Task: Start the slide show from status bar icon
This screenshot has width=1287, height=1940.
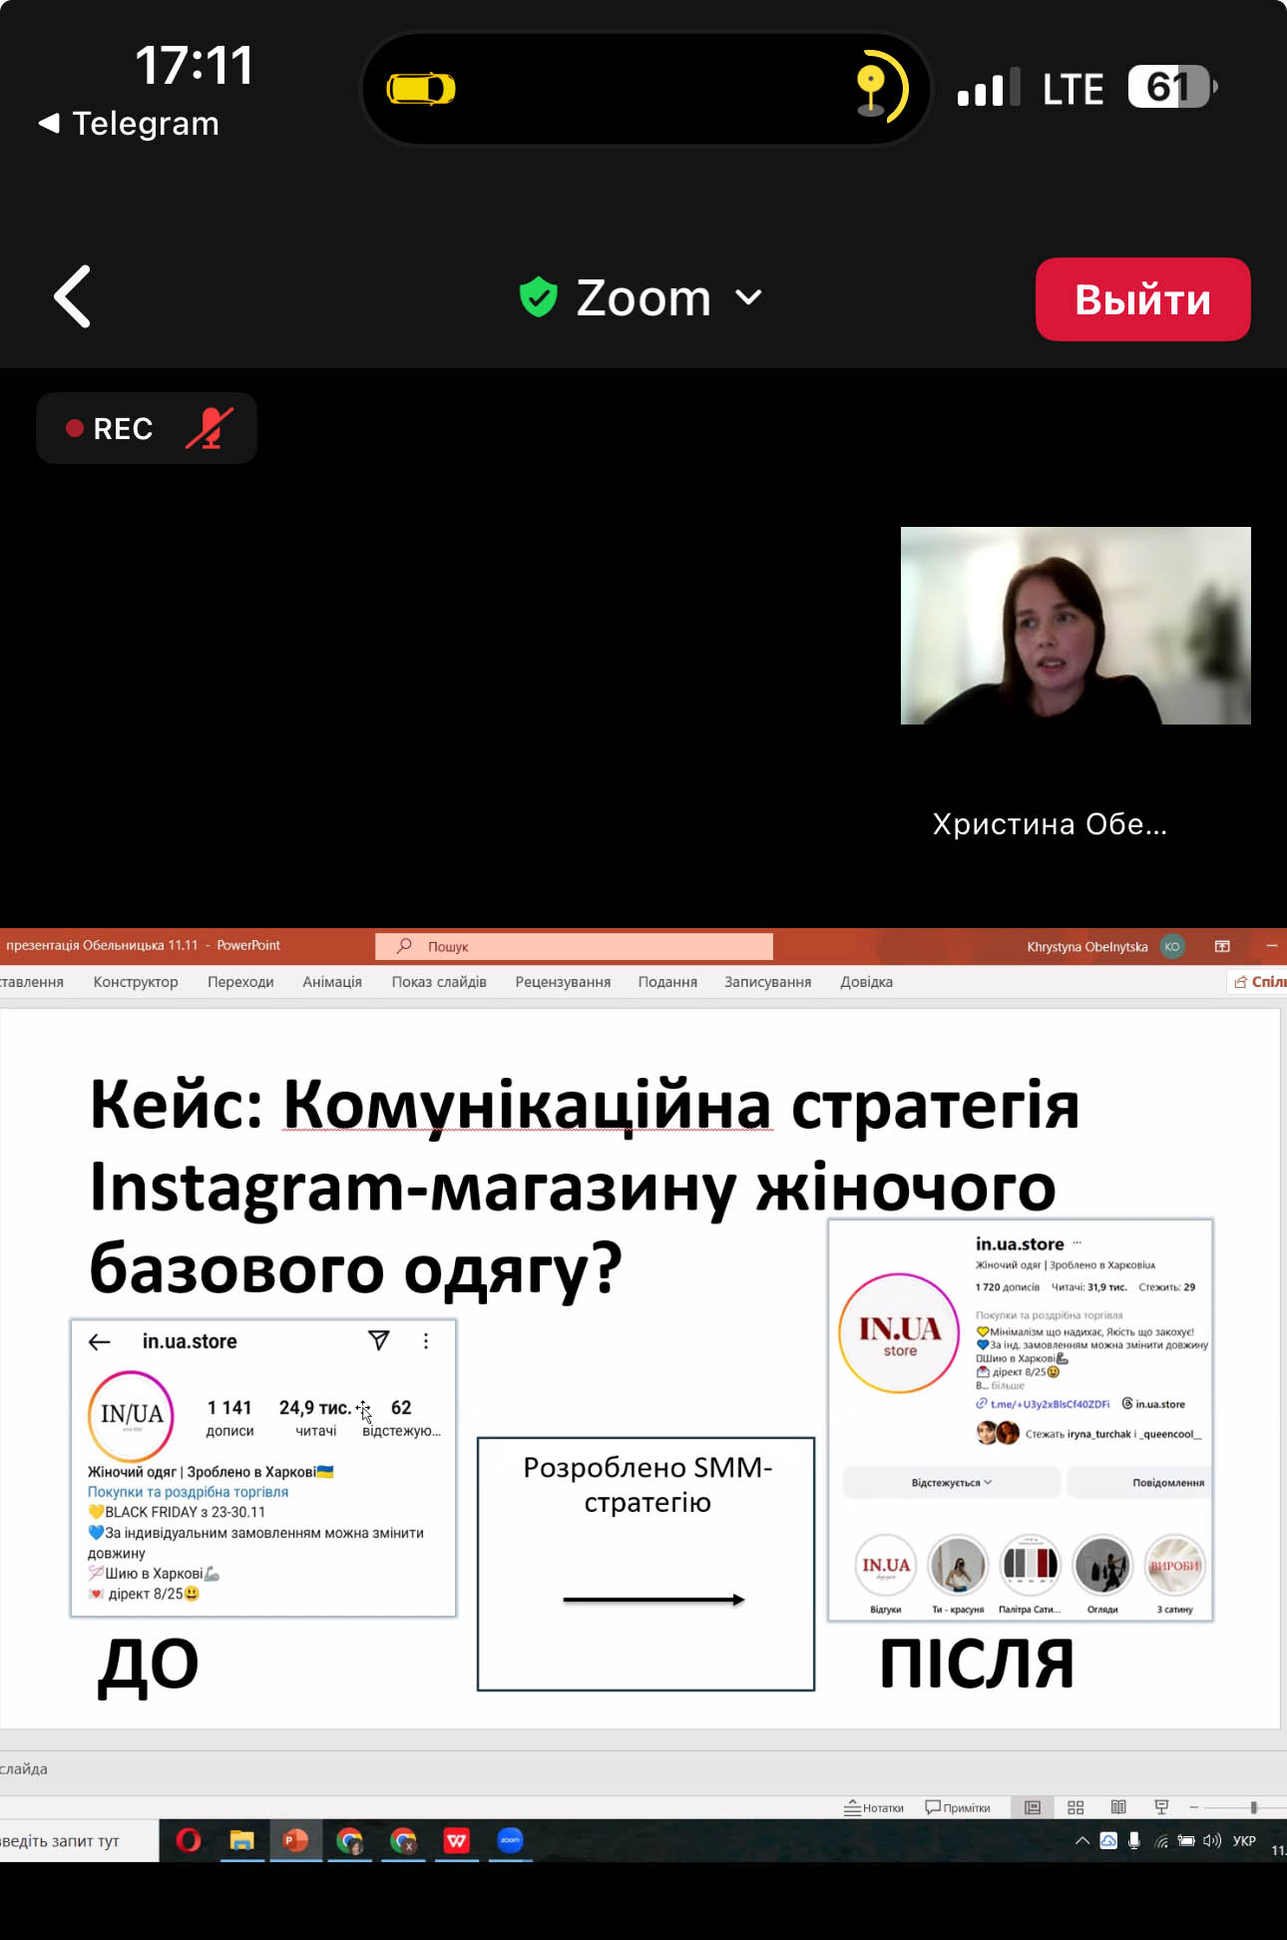Action: point(1161,1807)
